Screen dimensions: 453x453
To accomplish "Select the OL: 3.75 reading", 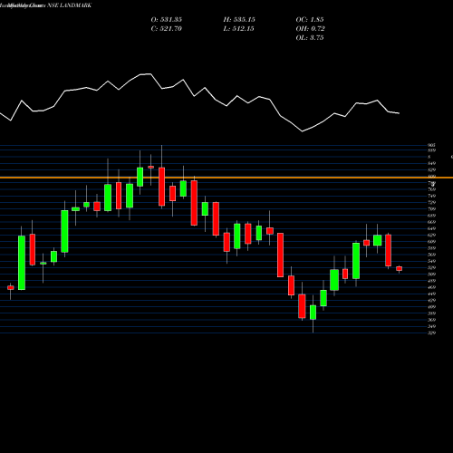I will 310,38.
